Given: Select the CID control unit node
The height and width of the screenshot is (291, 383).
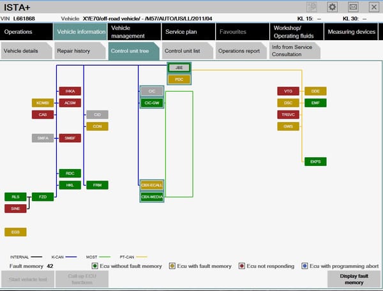Looking at the screenshot, I should 97,114.
